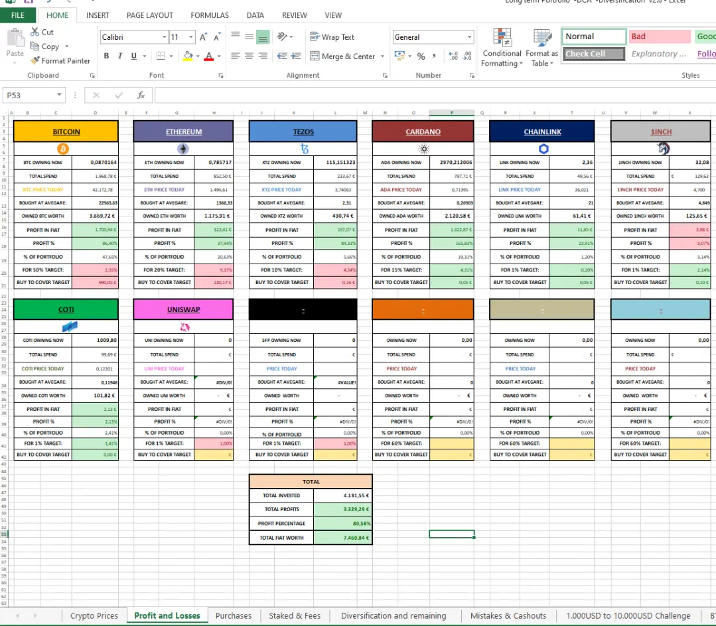The width and height of the screenshot is (716, 626).
Task: Click the Name Box showing P53
Action: click(29, 95)
